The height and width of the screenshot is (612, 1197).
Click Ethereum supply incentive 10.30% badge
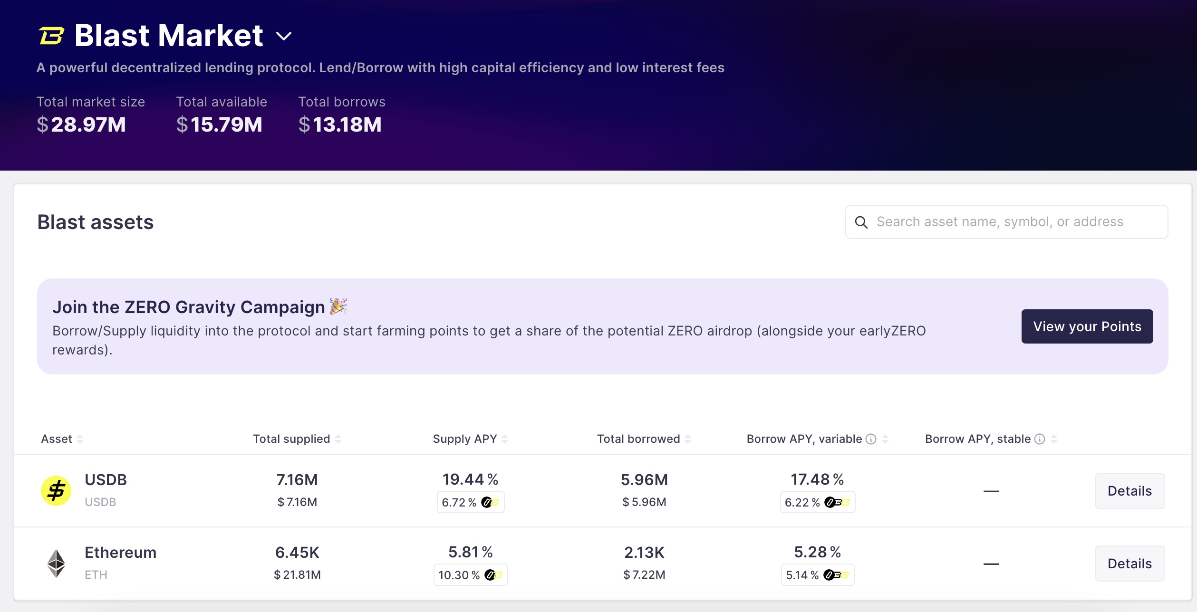(471, 575)
